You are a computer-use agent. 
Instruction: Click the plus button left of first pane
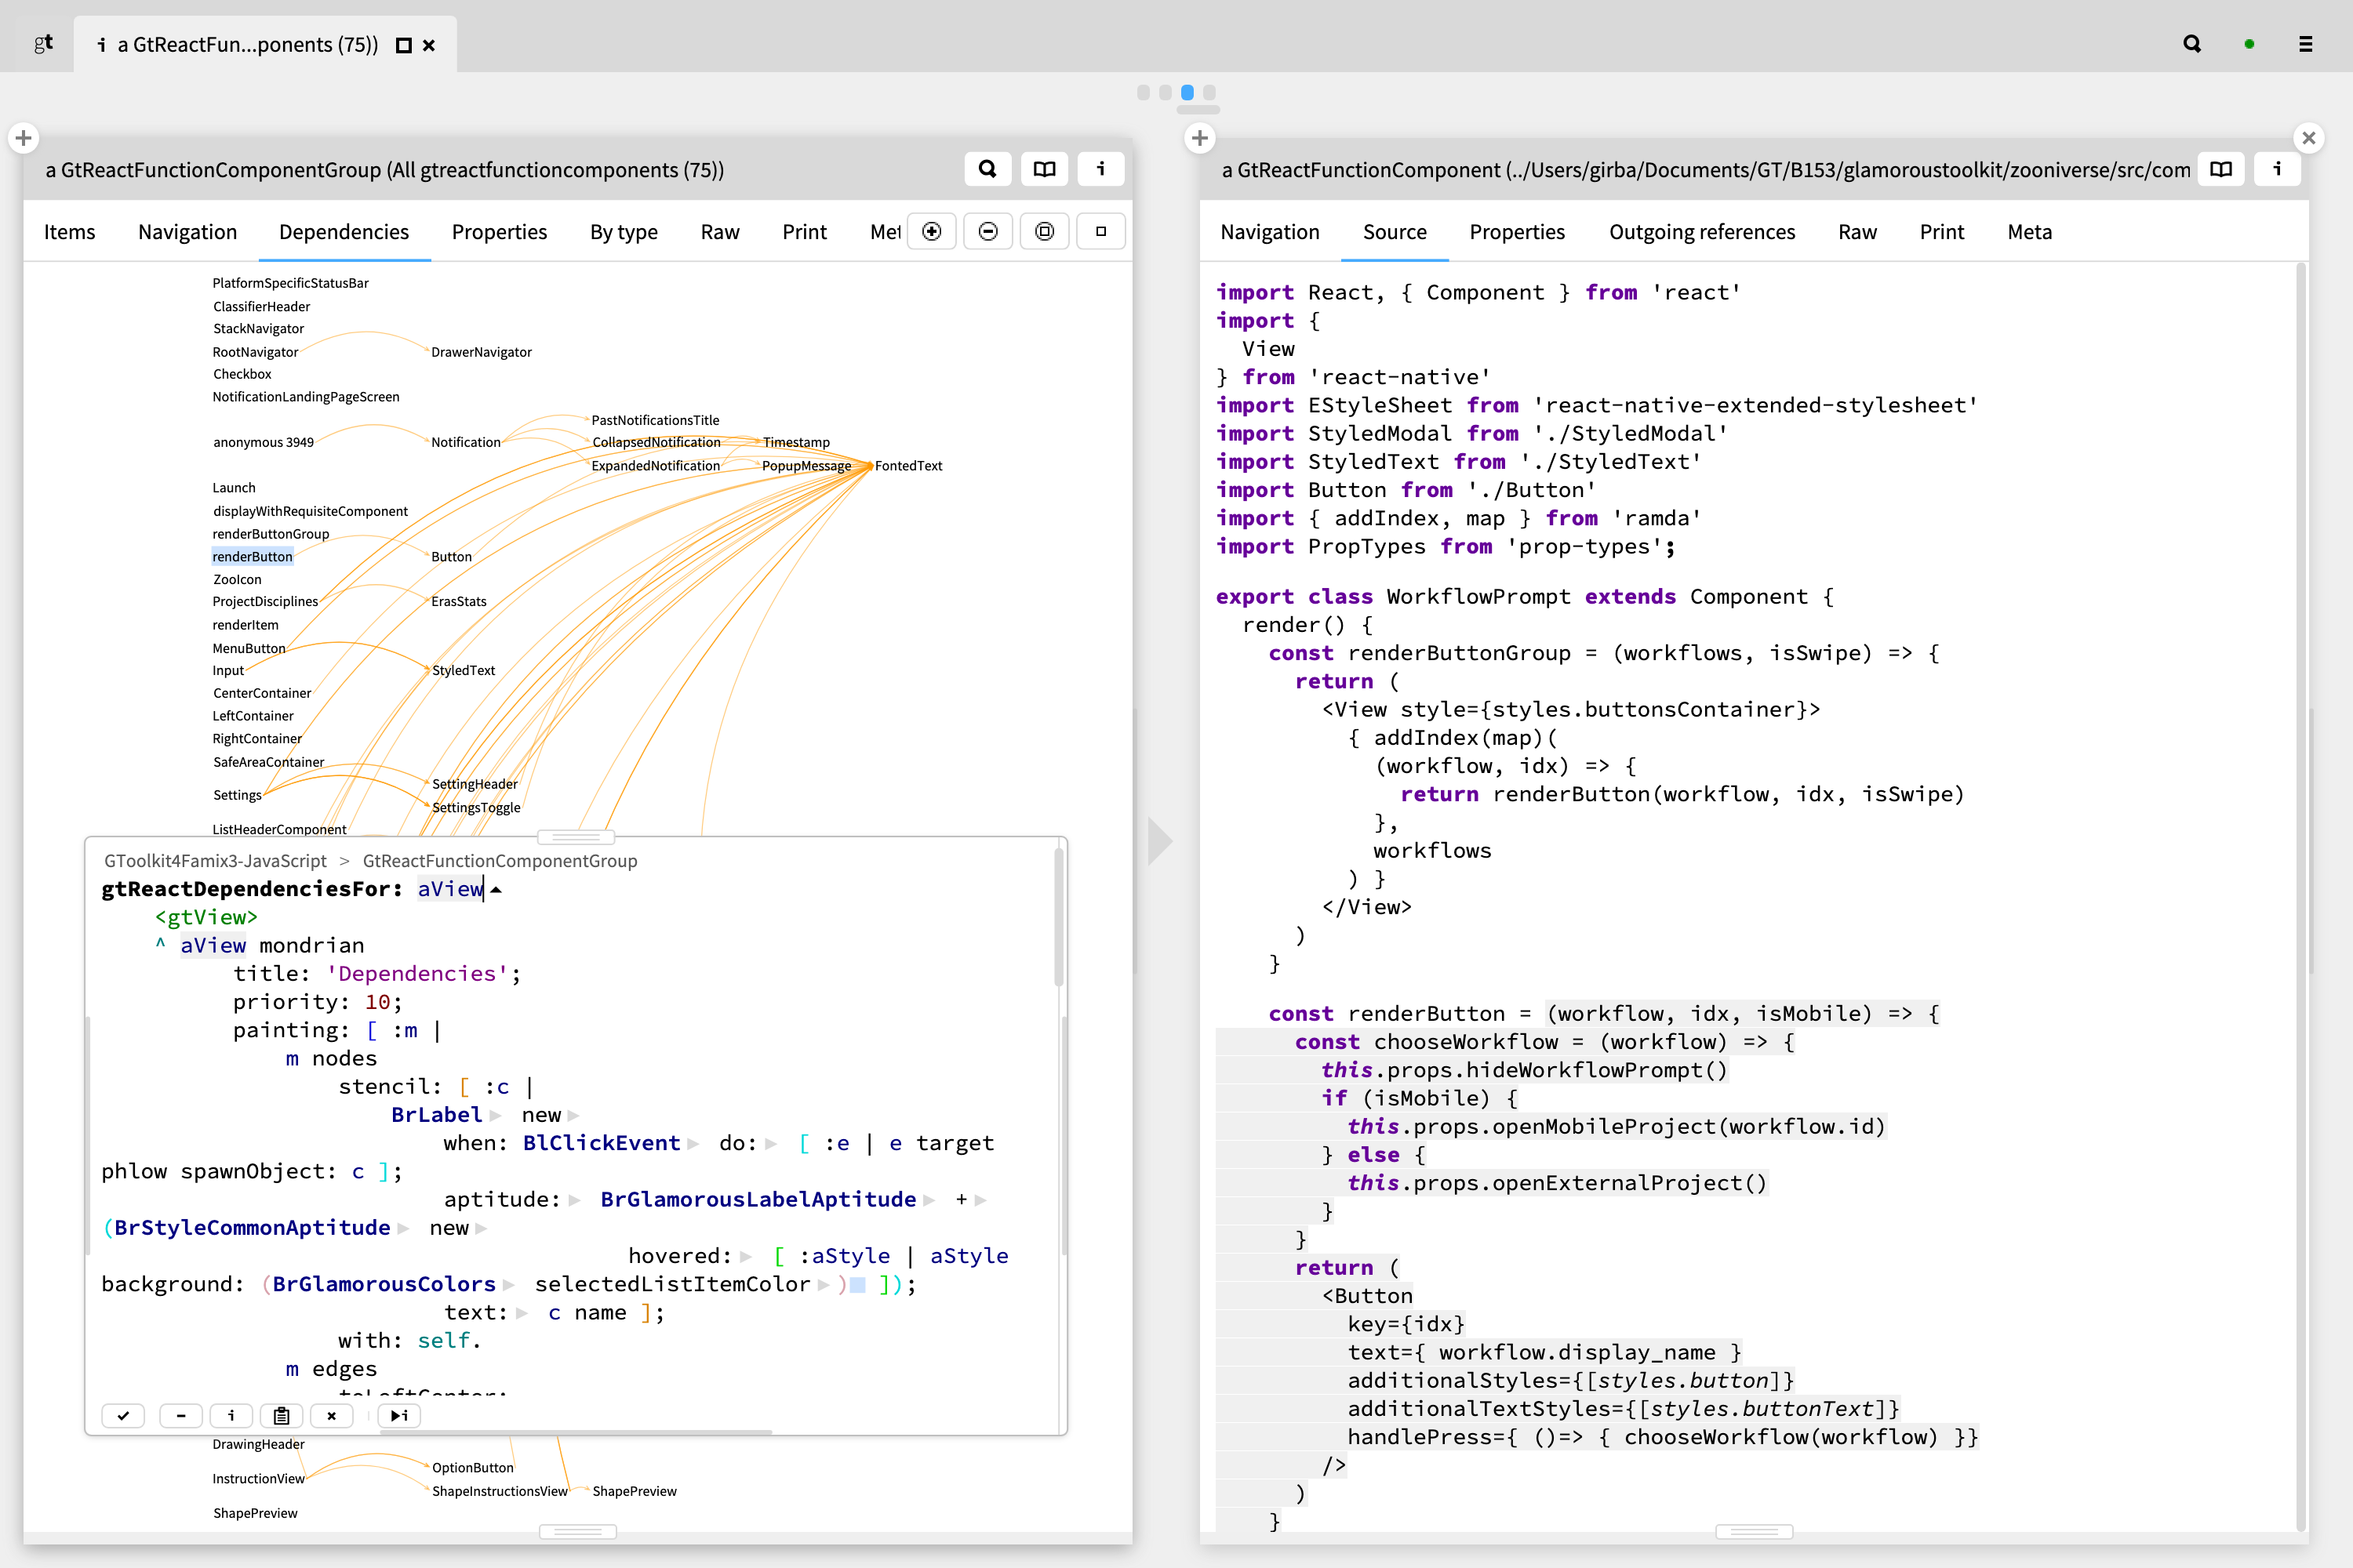click(24, 138)
